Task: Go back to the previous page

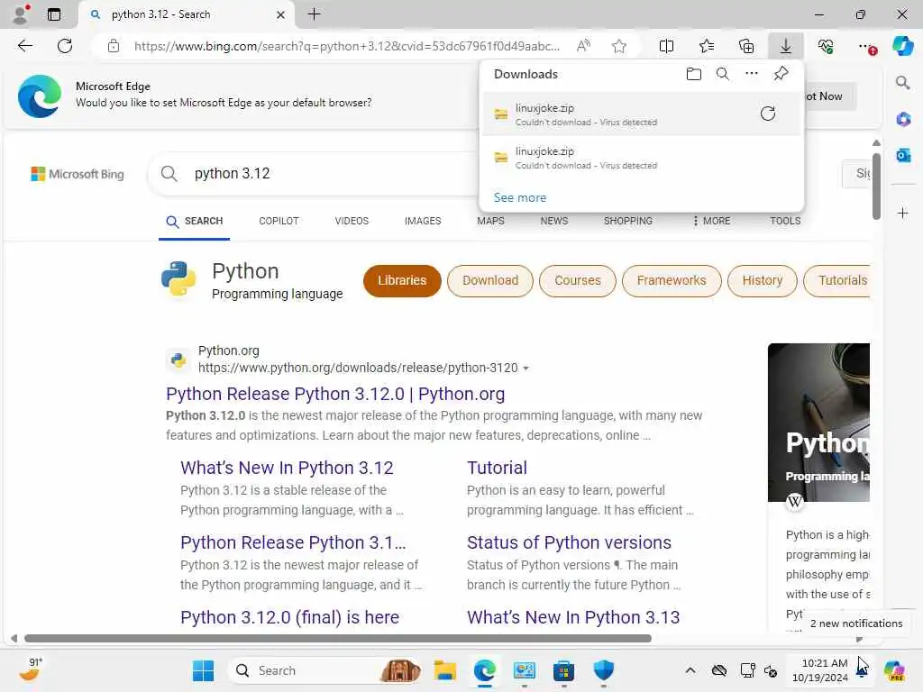Action: (x=25, y=46)
